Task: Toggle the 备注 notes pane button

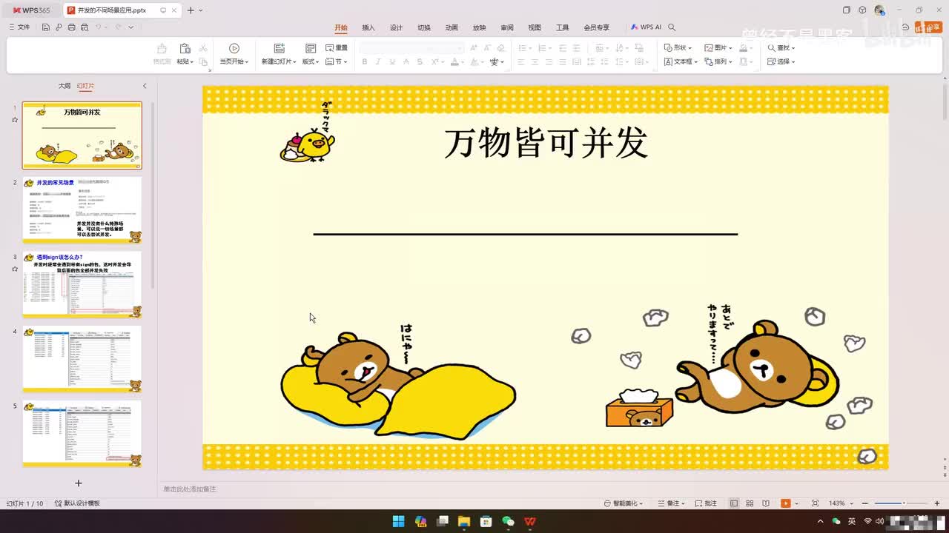Action: point(671,503)
